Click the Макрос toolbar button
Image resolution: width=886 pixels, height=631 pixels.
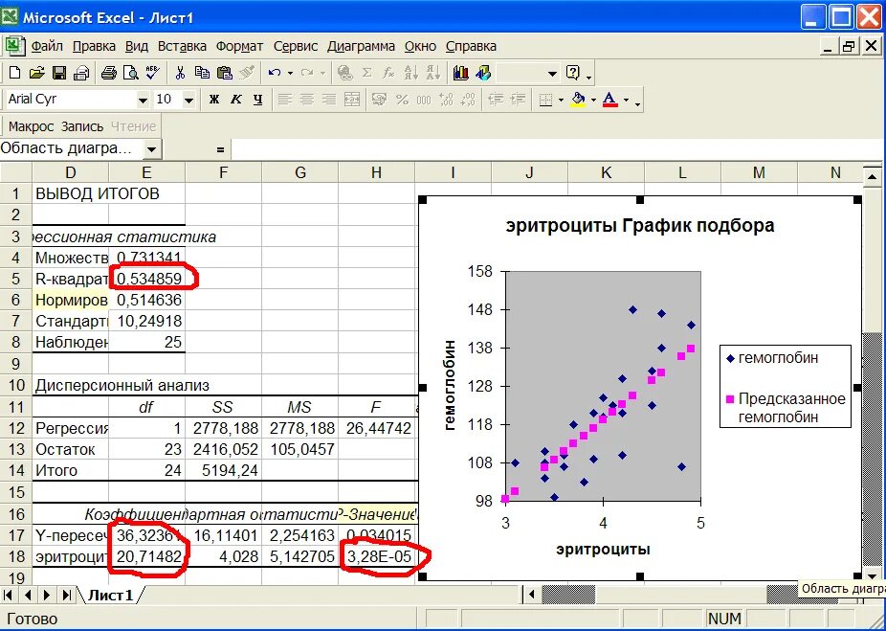(31, 126)
